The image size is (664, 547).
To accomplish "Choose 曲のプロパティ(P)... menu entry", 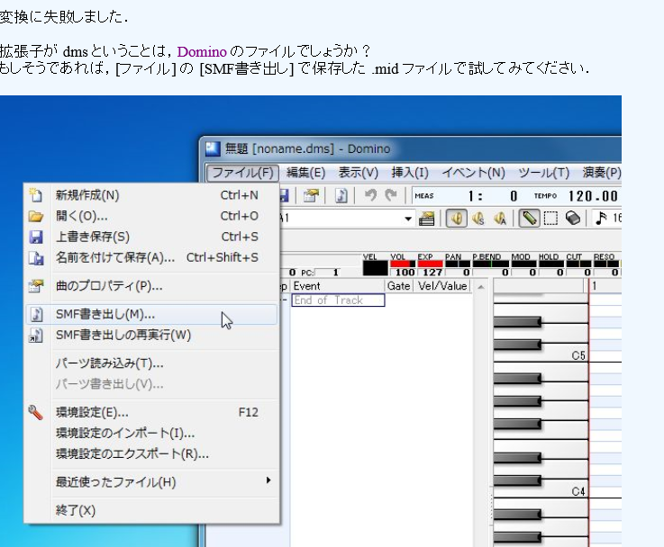I will [151, 286].
